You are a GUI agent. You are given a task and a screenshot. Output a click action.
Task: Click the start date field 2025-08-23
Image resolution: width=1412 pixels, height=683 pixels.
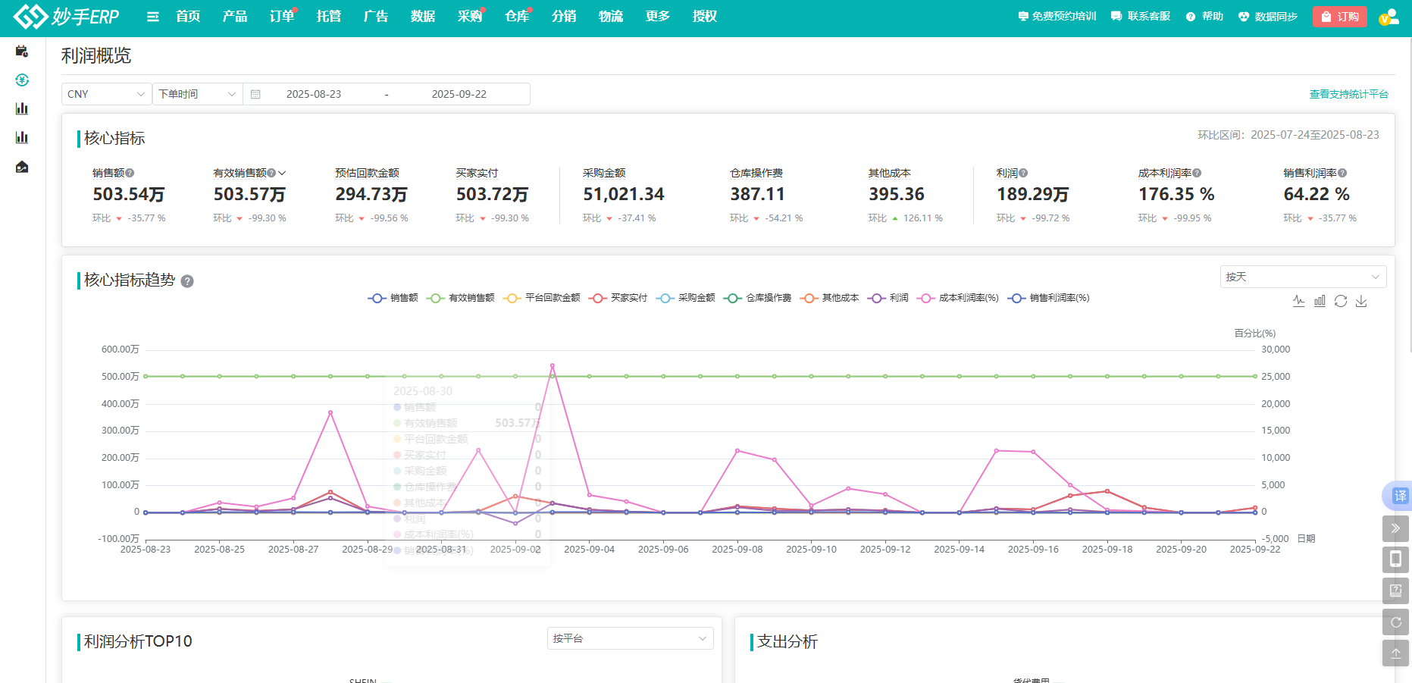click(314, 94)
